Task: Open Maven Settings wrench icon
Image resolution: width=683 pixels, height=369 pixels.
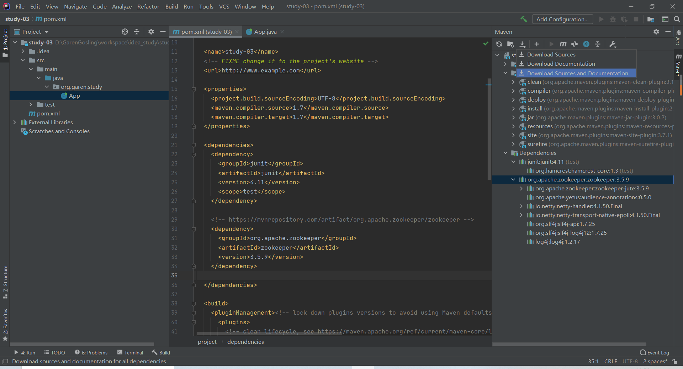Action: pyautogui.click(x=613, y=44)
